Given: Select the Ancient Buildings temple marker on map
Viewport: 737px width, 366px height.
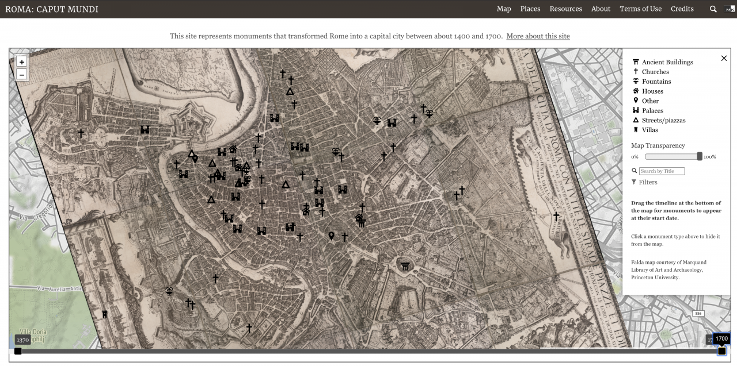Looking at the screenshot, I should [405, 265].
